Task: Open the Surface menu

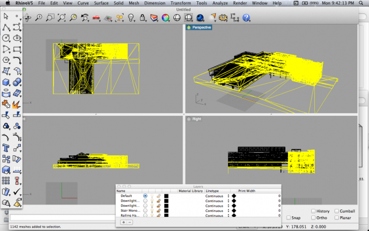Action: click(x=101, y=3)
